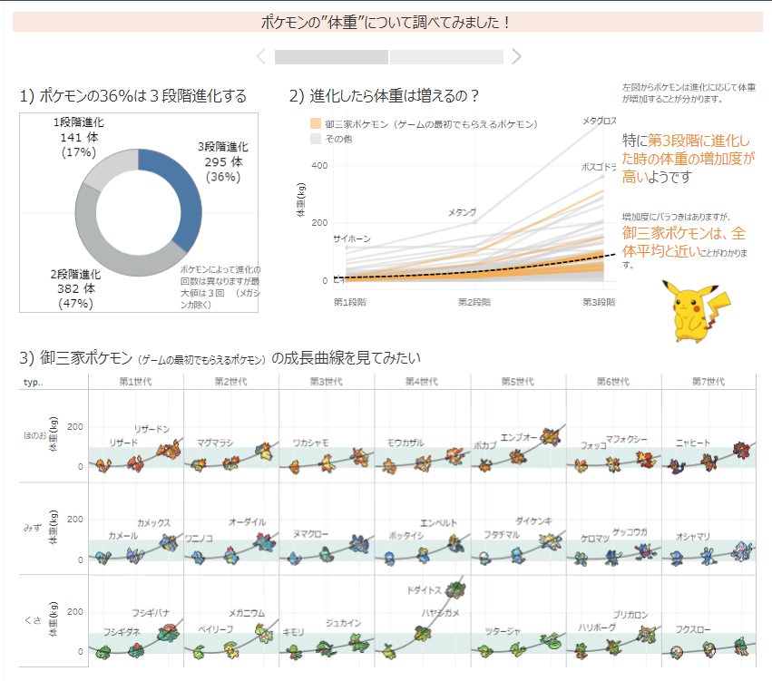772x681 pixels.
Task: Click the メガニウム Pokémon icon
Action: (264, 631)
